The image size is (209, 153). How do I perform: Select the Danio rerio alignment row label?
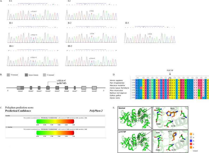click(115, 98)
